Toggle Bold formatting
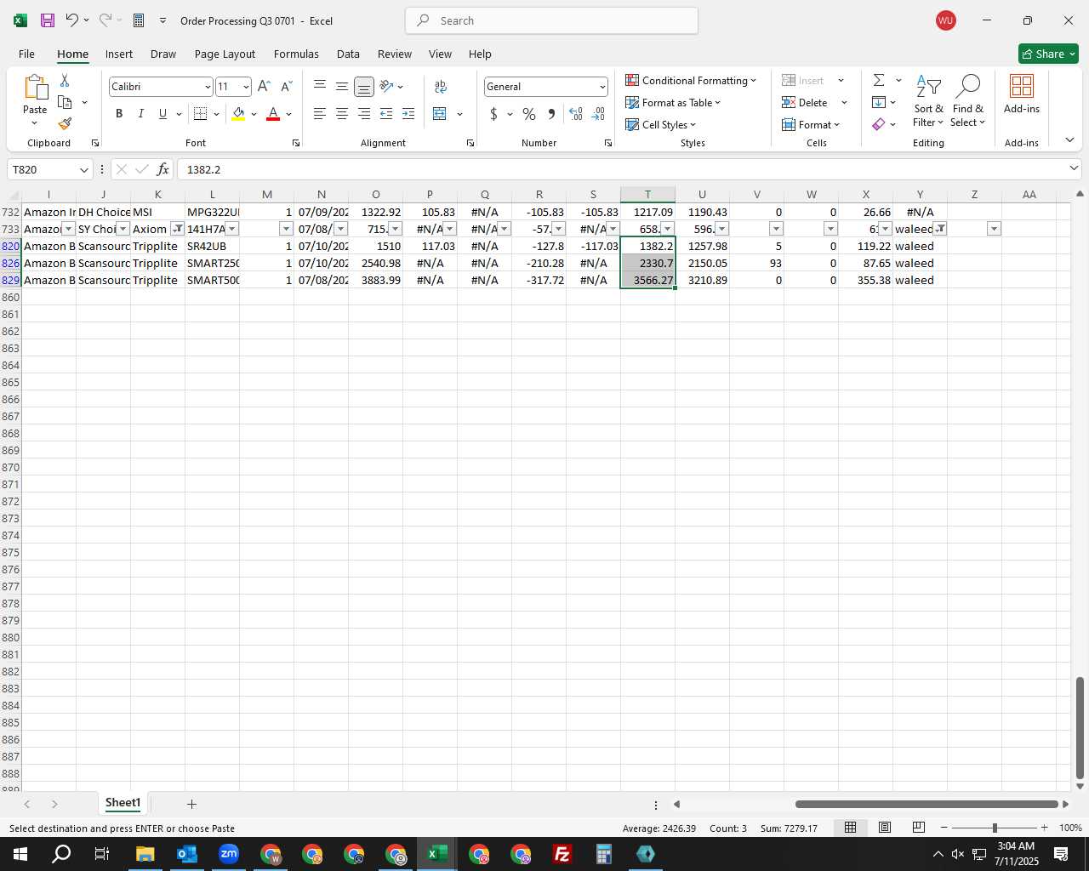Screen dimensions: 1089x871 (119, 114)
